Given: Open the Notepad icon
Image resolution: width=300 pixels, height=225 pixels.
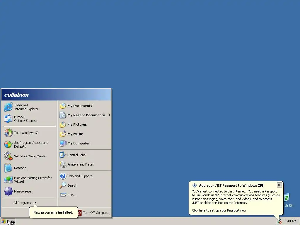Looking at the screenshot, I should tap(8, 168).
